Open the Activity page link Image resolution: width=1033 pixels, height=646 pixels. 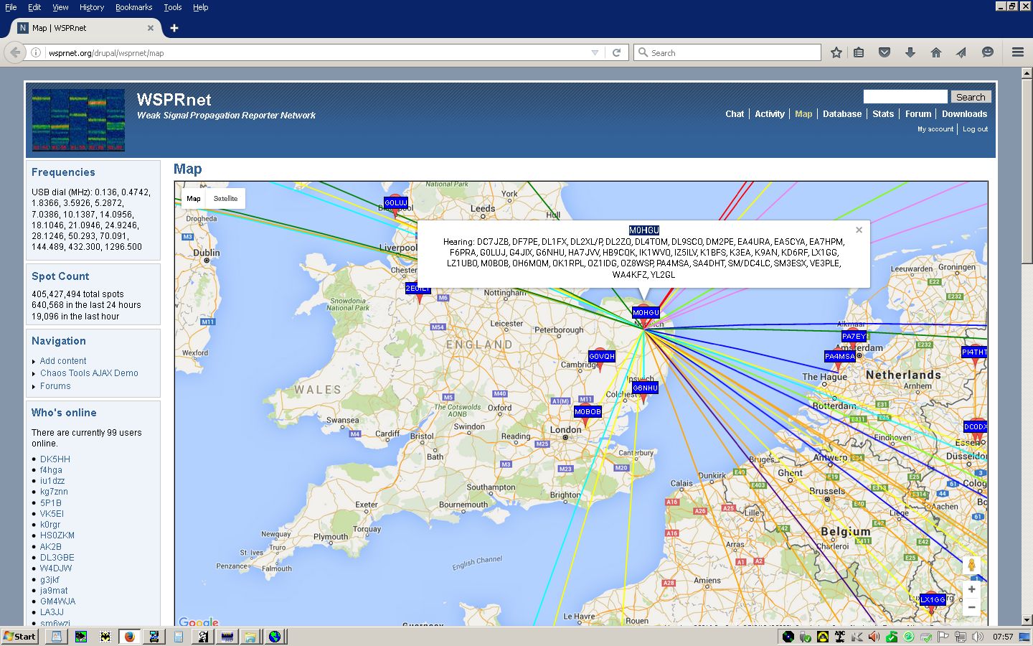click(x=770, y=114)
